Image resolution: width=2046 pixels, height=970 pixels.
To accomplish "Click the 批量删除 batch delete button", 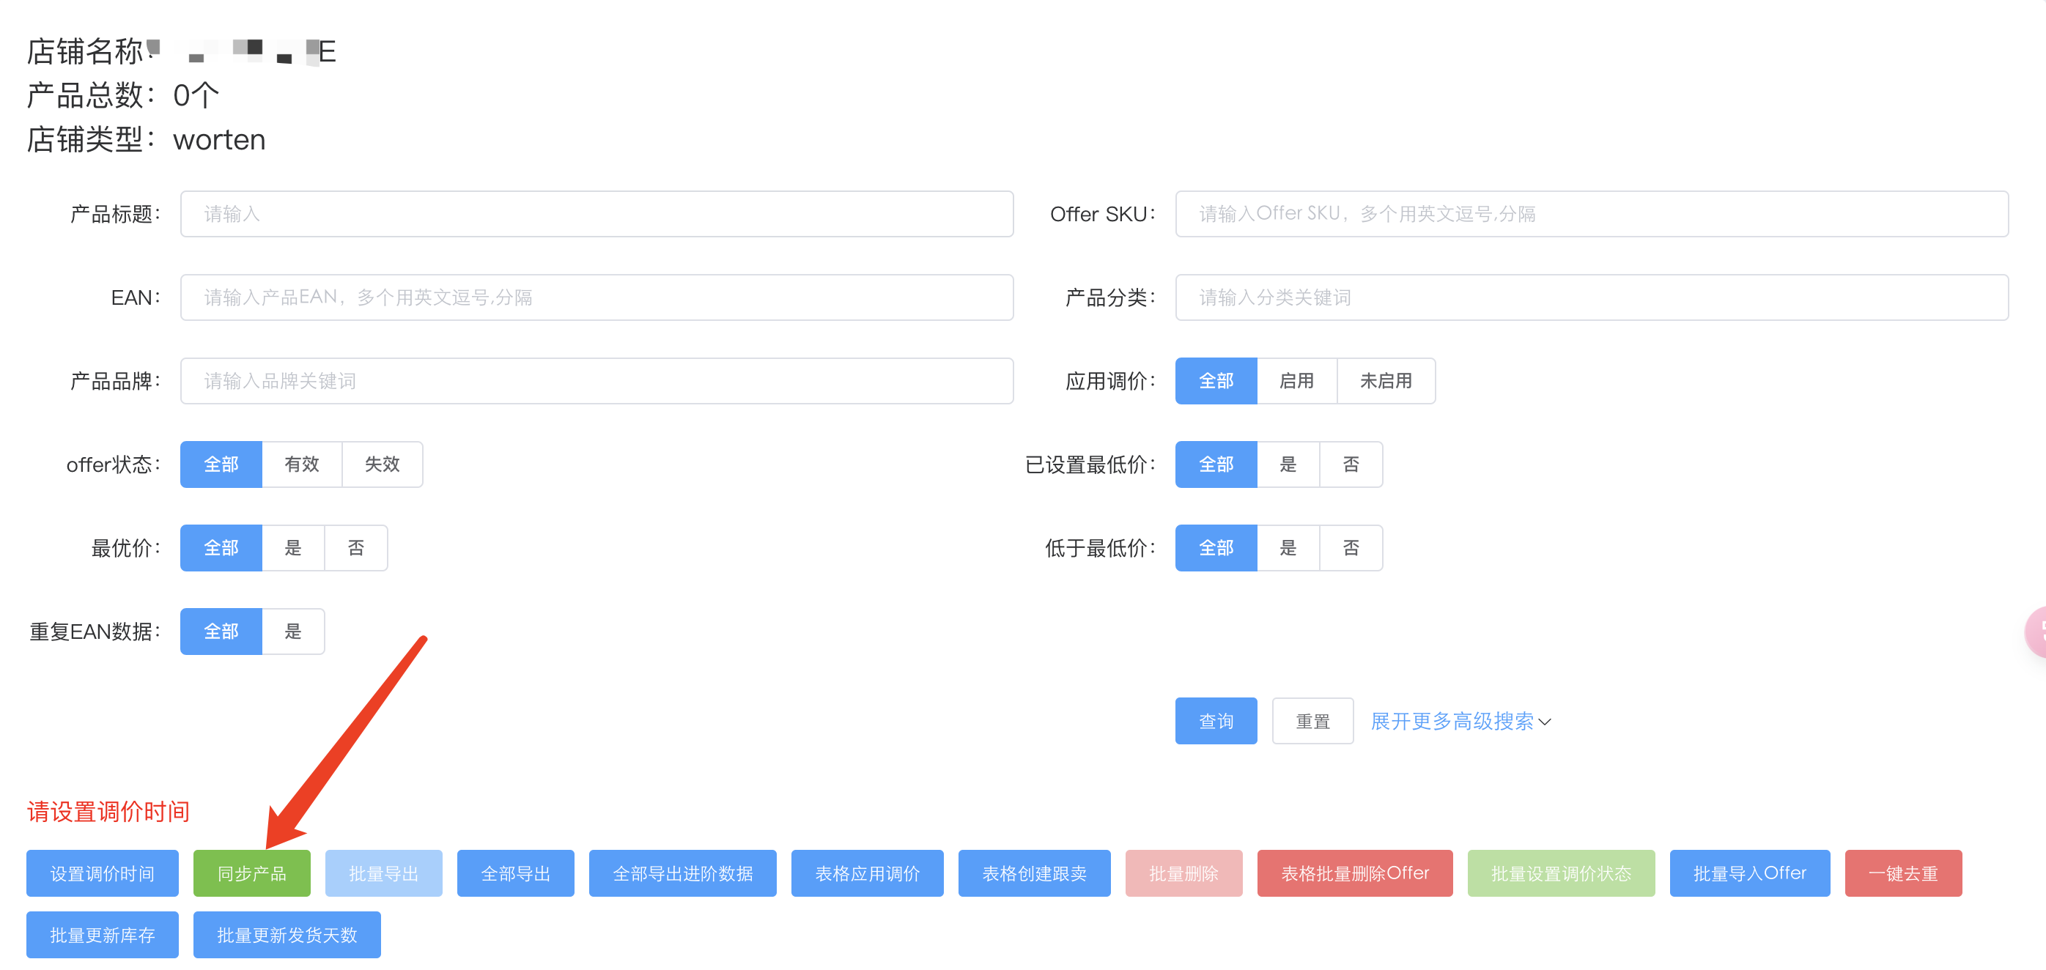I will [x=1183, y=873].
